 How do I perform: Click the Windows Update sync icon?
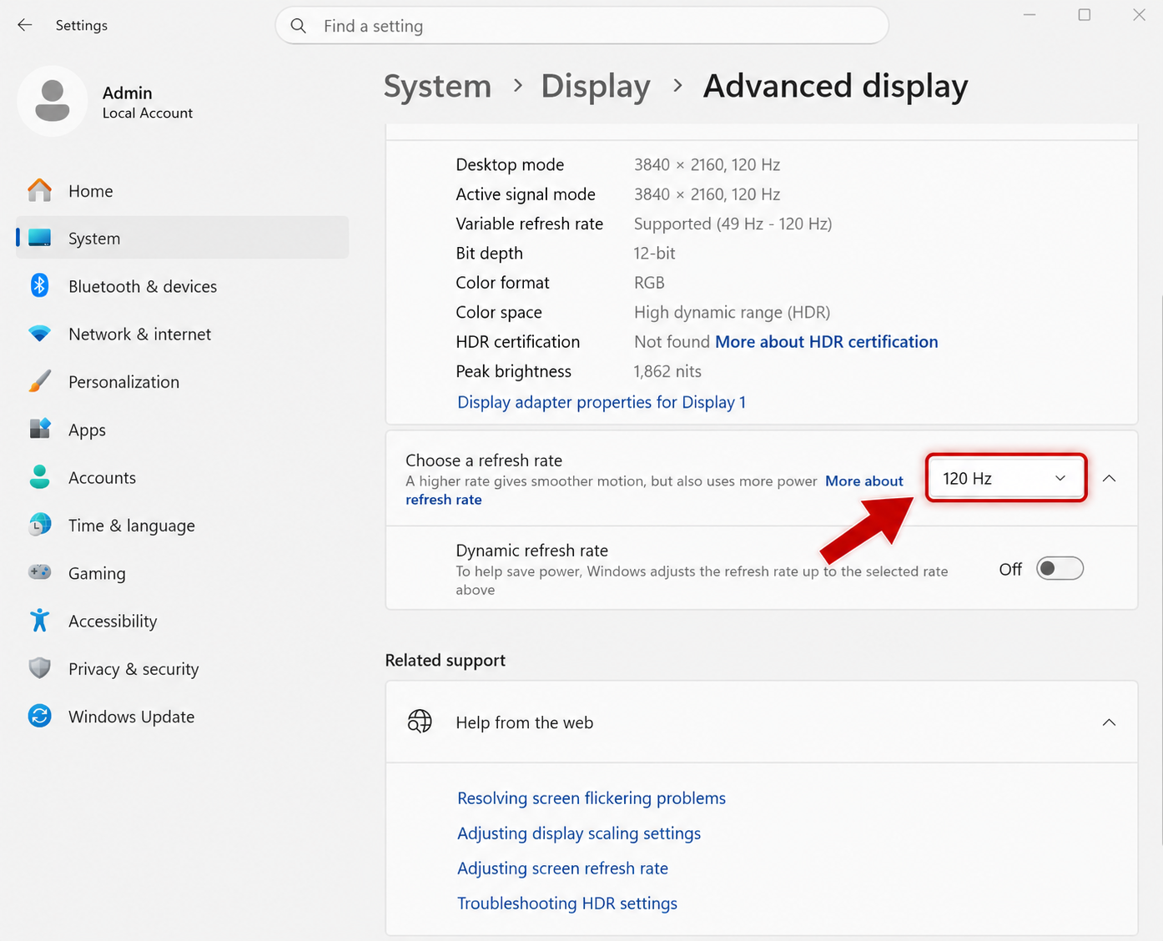39,716
